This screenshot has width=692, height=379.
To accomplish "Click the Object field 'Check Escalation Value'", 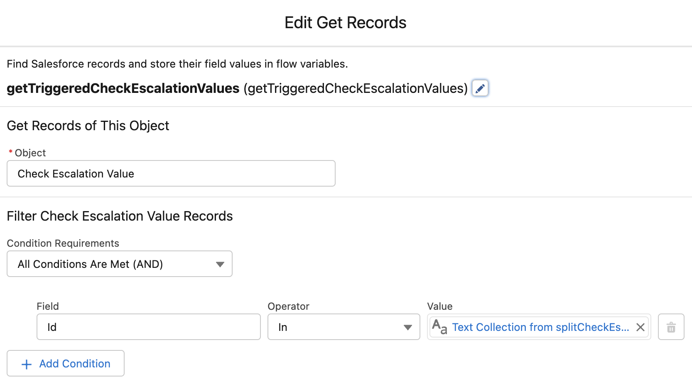I will point(171,174).
